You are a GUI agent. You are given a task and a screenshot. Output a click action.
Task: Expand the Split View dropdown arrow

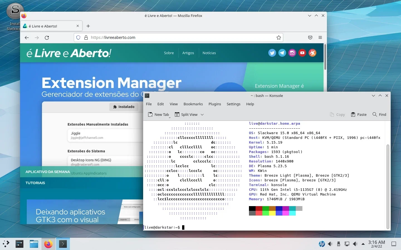pyautogui.click(x=202, y=114)
